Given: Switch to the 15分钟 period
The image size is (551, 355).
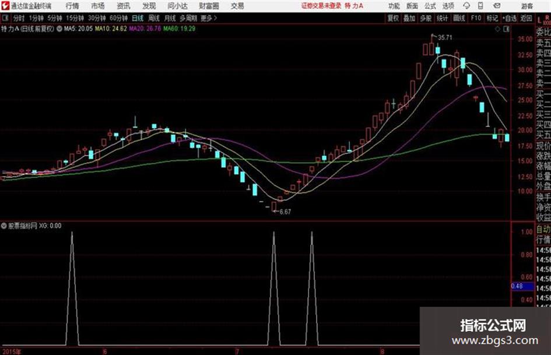Looking at the screenshot, I should tap(75, 18).
